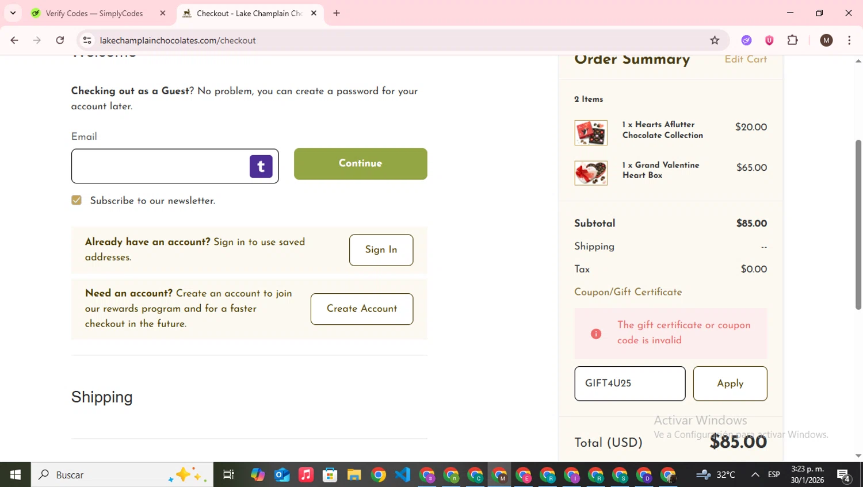Click the Coupon/Gift Certificate link
Screen dimensions: 863x487
click(628, 292)
